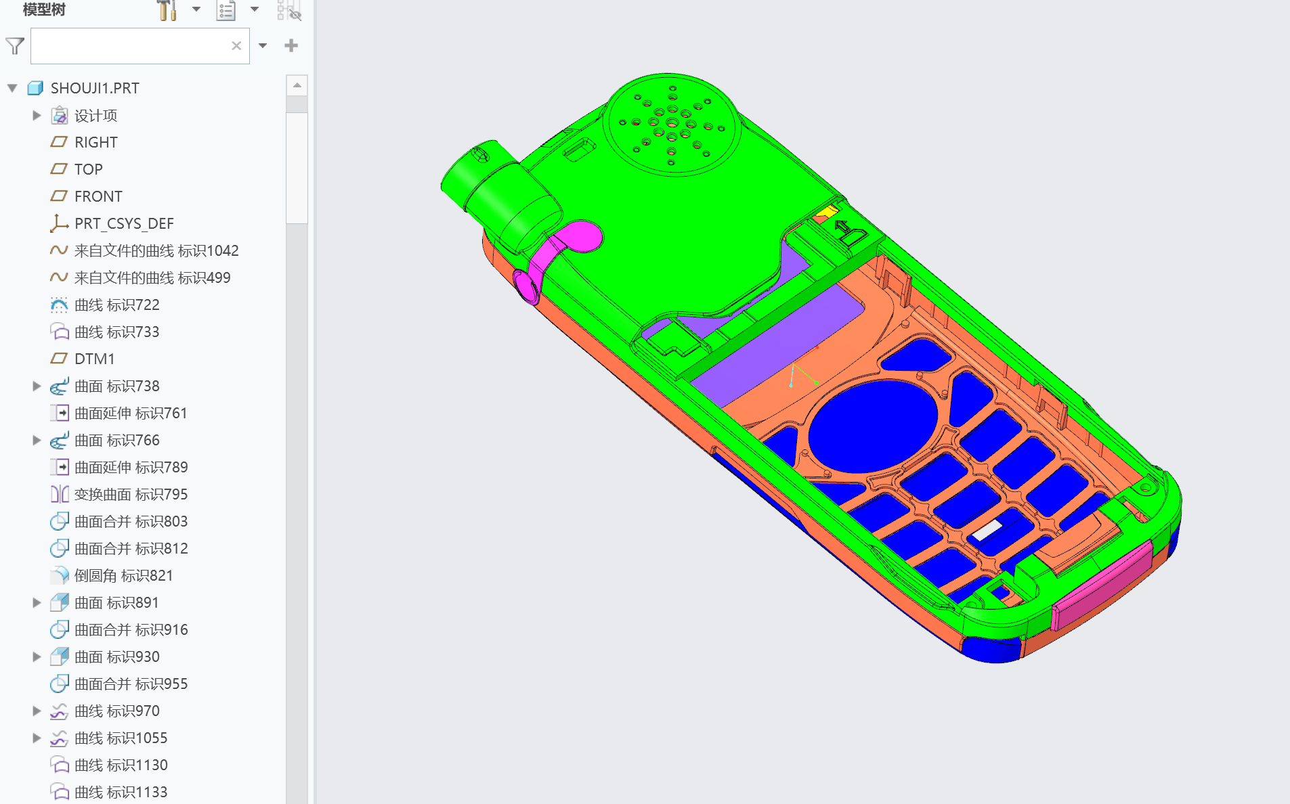Select the 曲面 标识766 surface icon

(60, 440)
